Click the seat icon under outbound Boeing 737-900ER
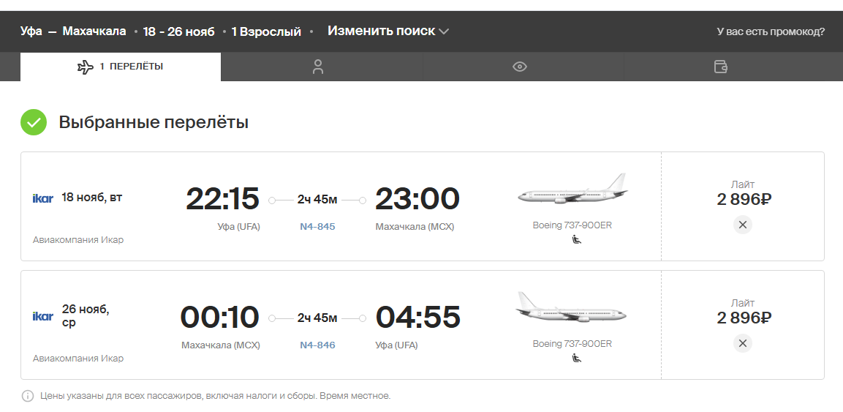Viewport: 843px width, 412px height. pyautogui.click(x=576, y=240)
